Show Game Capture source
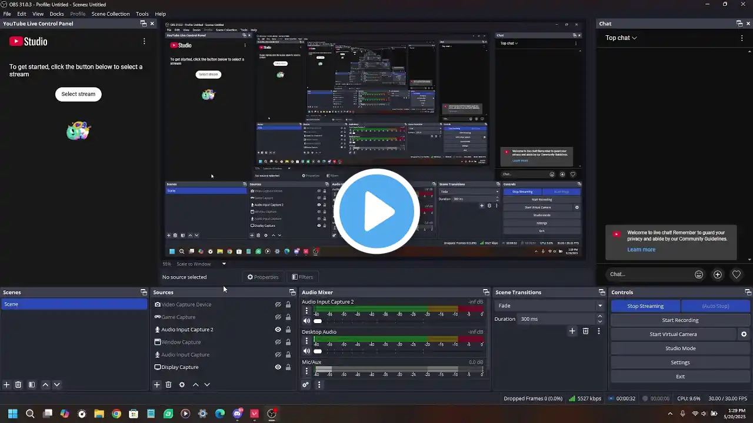 coord(278,317)
